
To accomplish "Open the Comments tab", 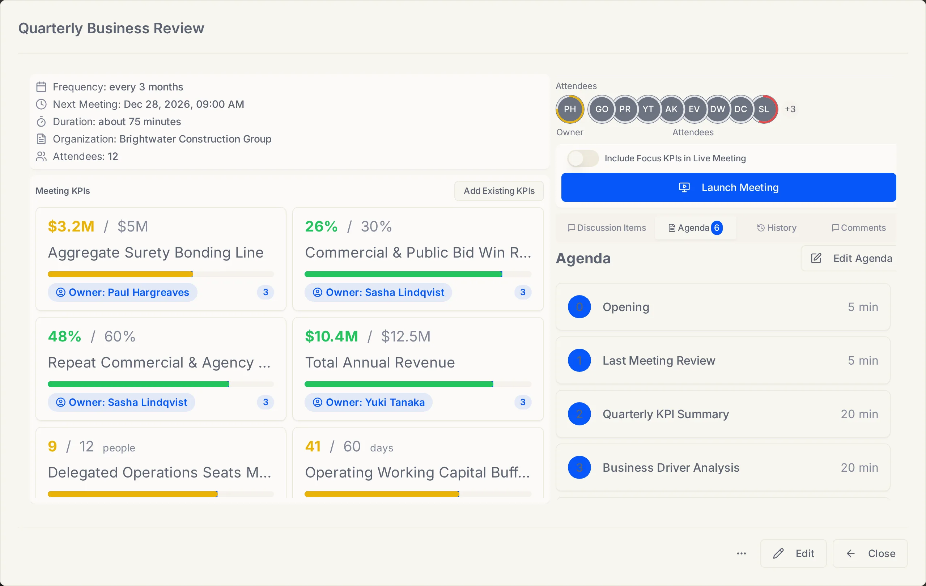I will point(859,228).
